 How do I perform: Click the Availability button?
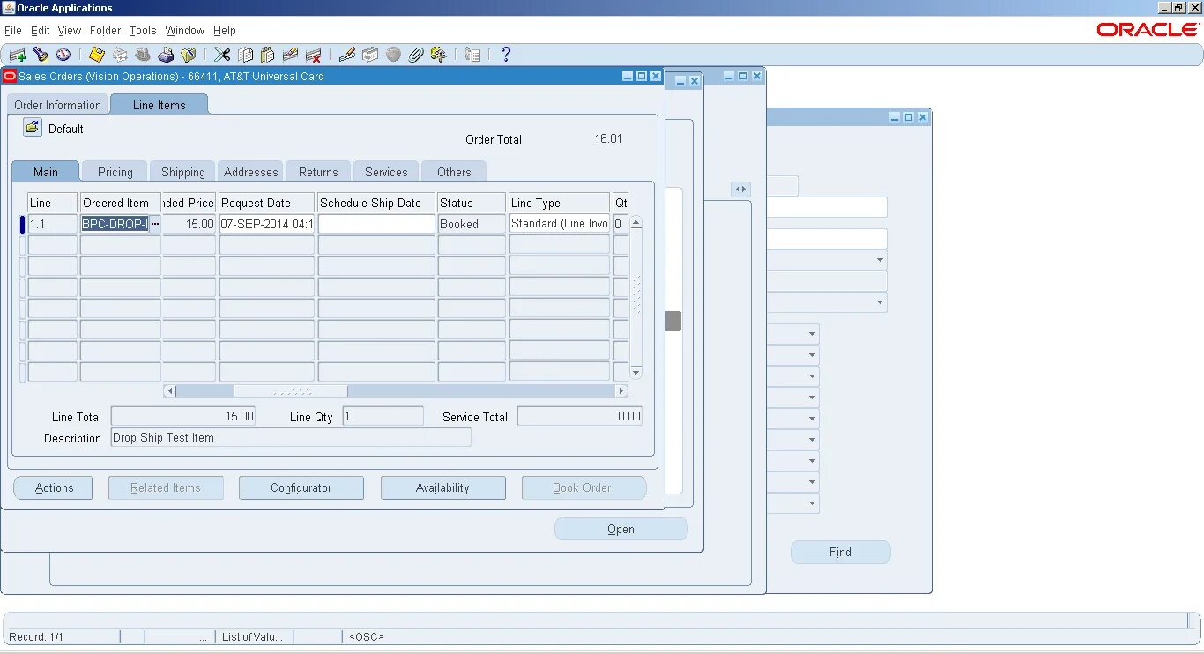(x=442, y=487)
